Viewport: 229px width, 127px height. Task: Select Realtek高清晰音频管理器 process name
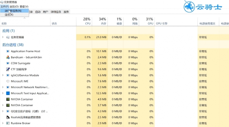tap(26, 117)
